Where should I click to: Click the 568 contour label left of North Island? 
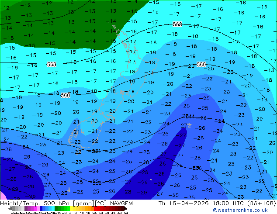pos(52,65)
